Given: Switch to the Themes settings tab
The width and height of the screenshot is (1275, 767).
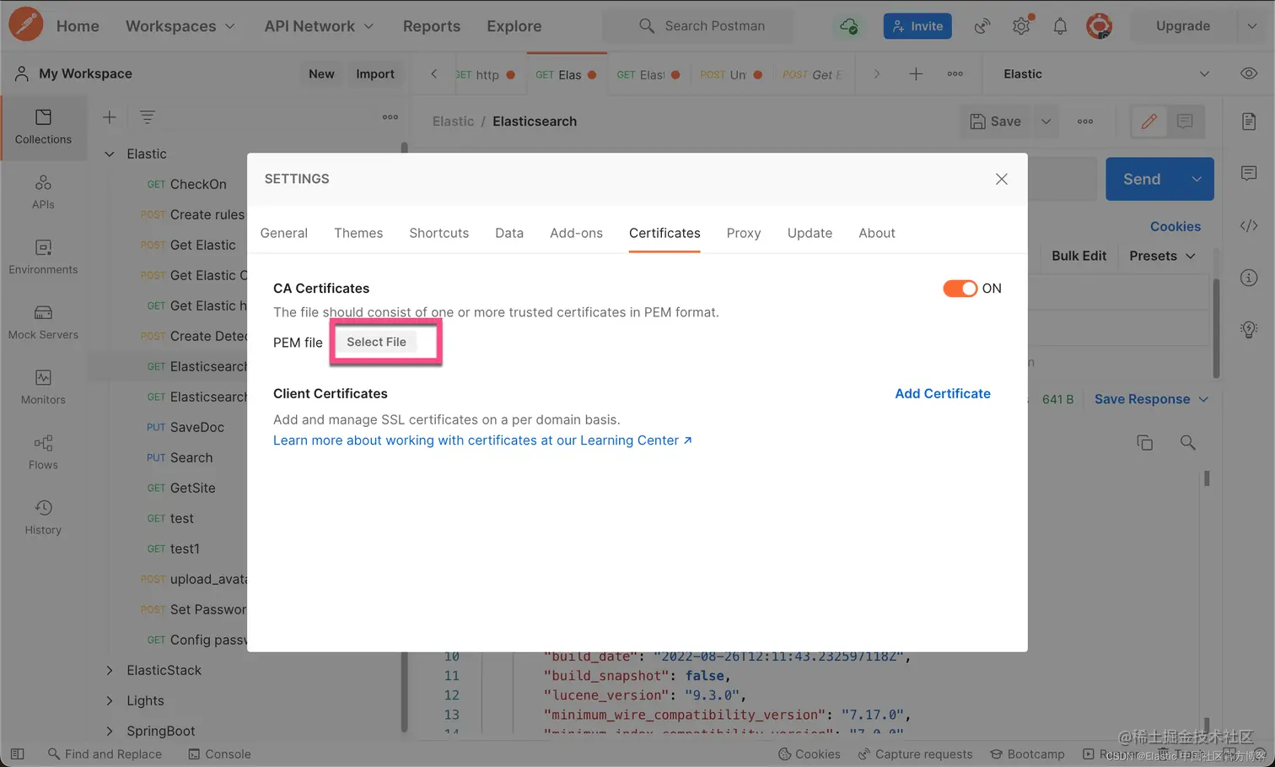Looking at the screenshot, I should click(x=358, y=233).
